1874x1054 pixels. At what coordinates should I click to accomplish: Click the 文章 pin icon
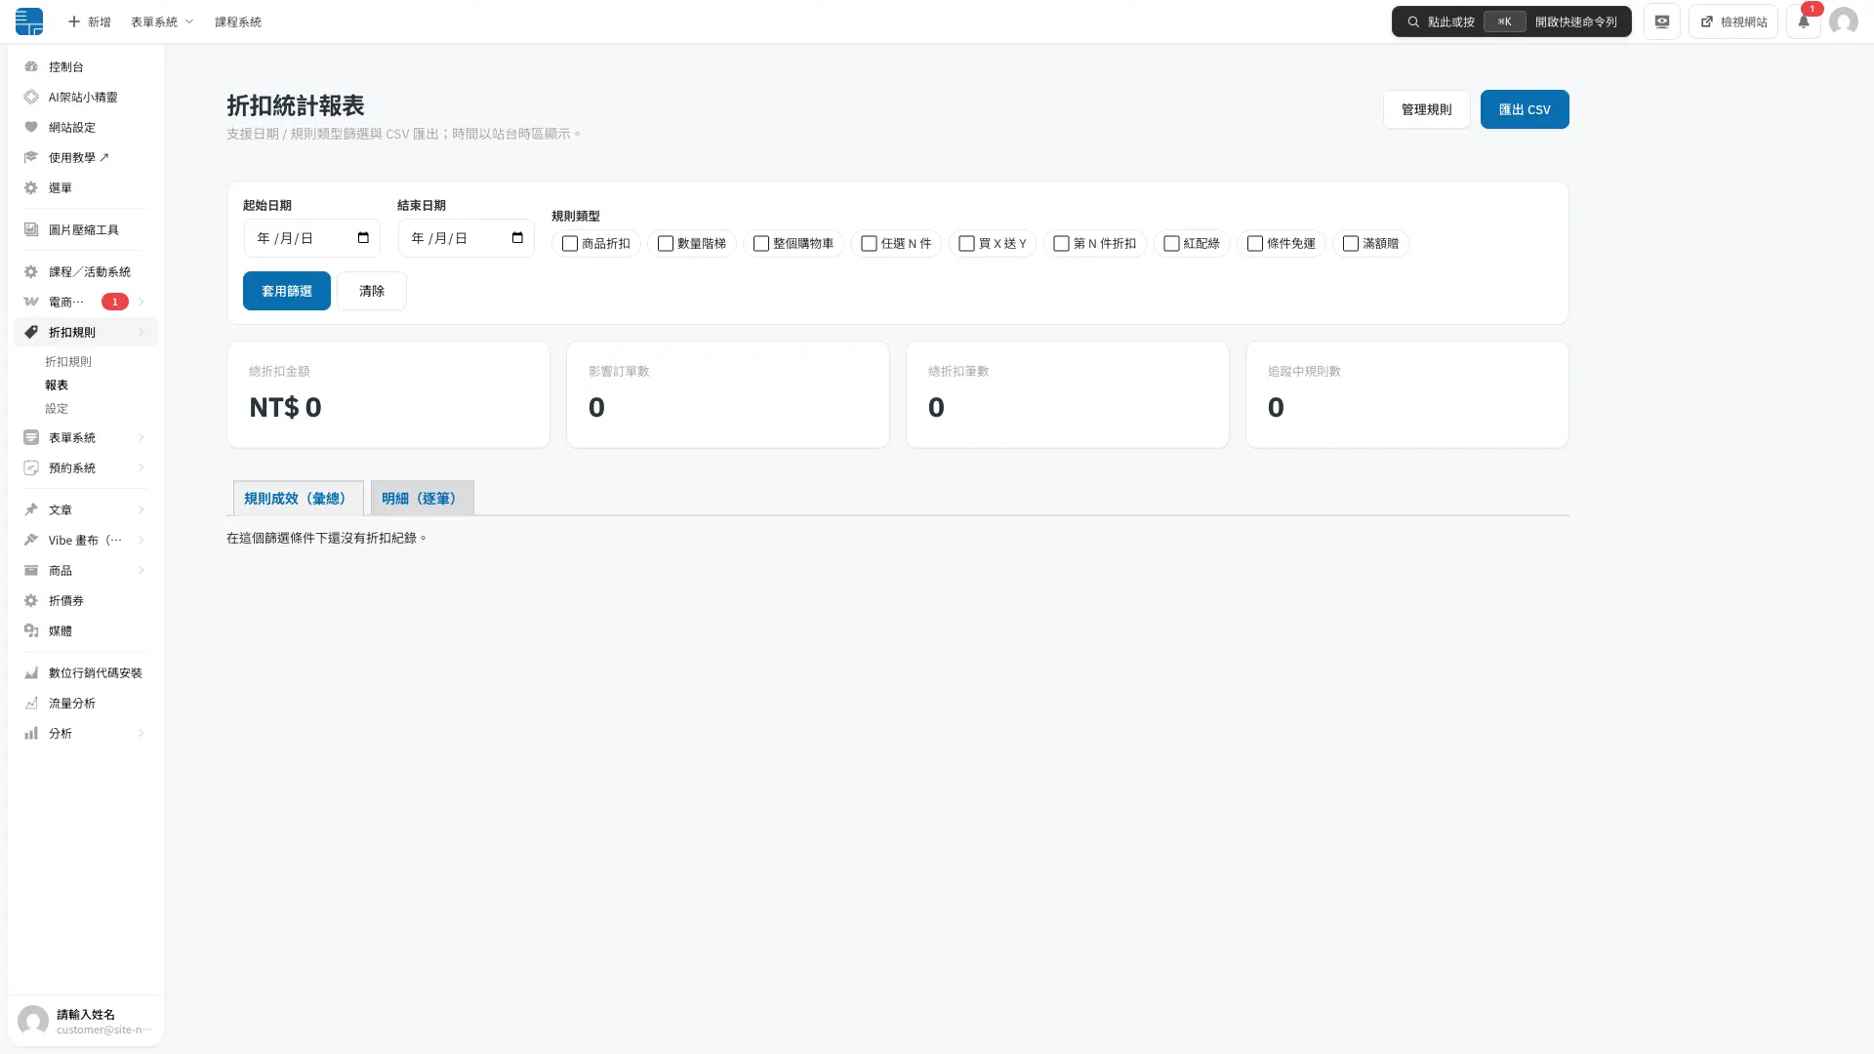tap(31, 509)
